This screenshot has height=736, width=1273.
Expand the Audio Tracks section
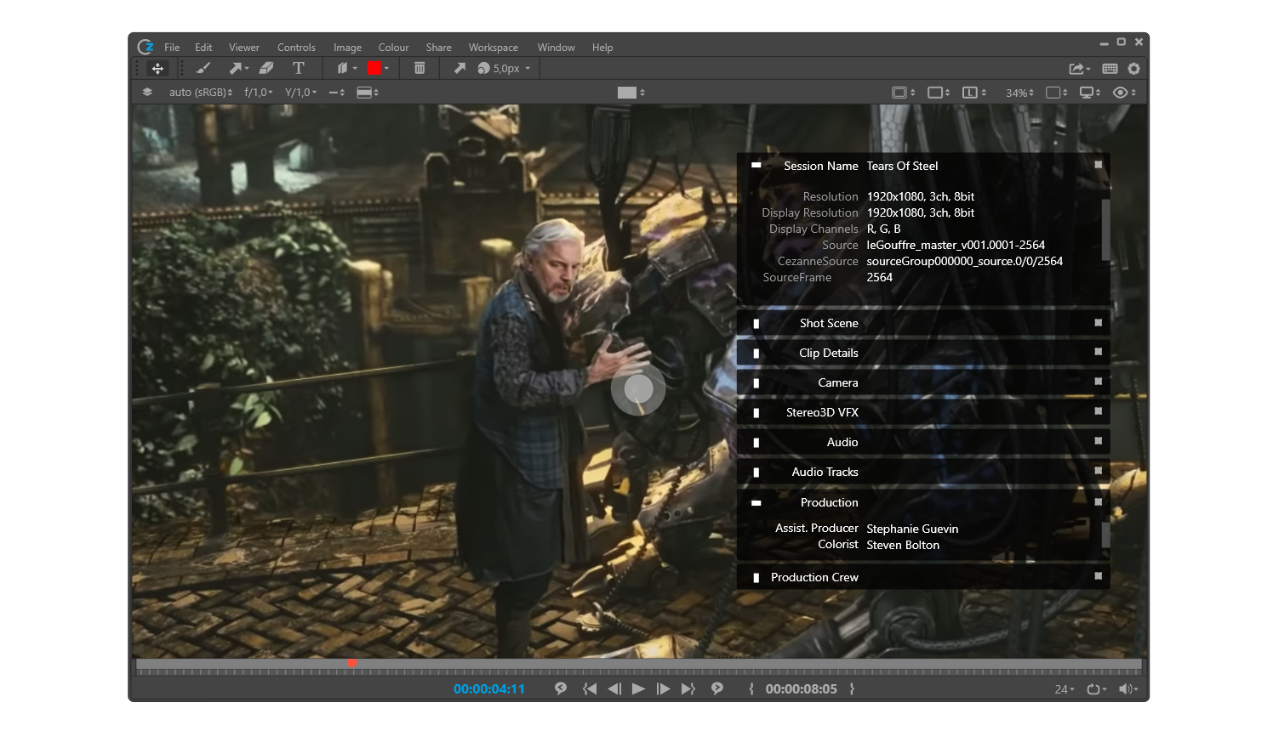[756, 473]
